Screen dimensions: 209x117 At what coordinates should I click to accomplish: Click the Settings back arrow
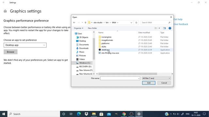pos(4,3)
